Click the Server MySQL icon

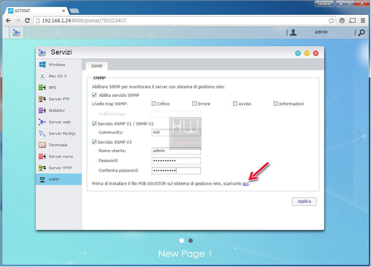[42, 133]
